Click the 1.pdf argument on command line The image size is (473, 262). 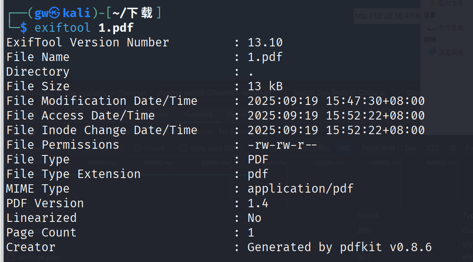pyautogui.click(x=116, y=28)
